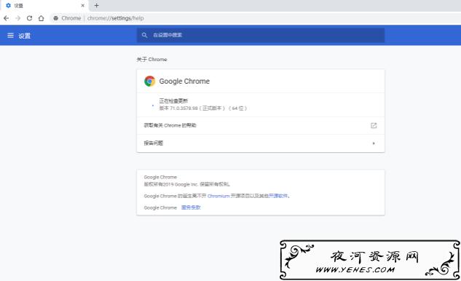The height and width of the screenshot is (281, 461).
Task: Open the 服务条款 link
Action: point(191,207)
